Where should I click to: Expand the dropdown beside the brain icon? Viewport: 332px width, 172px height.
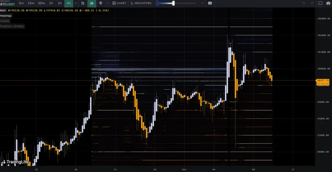click(107, 3)
